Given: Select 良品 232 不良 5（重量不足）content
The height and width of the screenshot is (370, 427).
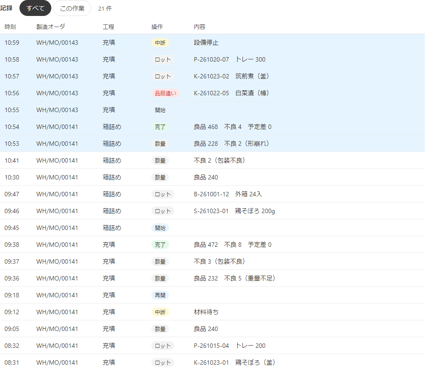Looking at the screenshot, I should pyautogui.click(x=235, y=278).
